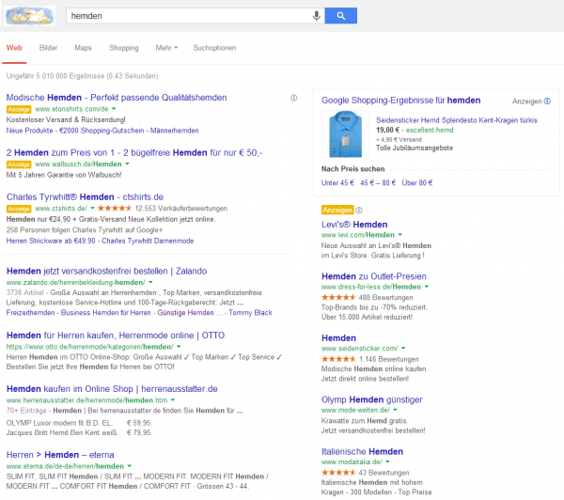Click 43 Bewertungen star rating
The height and width of the screenshot is (500, 564).
coord(366,473)
